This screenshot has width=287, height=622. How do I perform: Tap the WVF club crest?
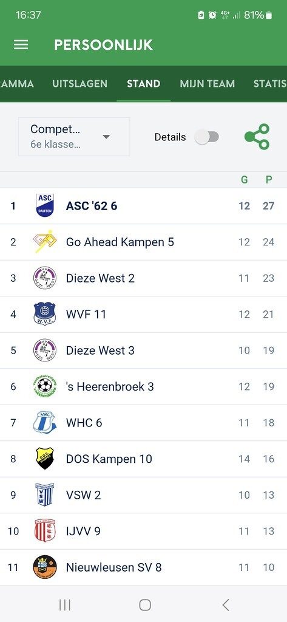click(44, 314)
